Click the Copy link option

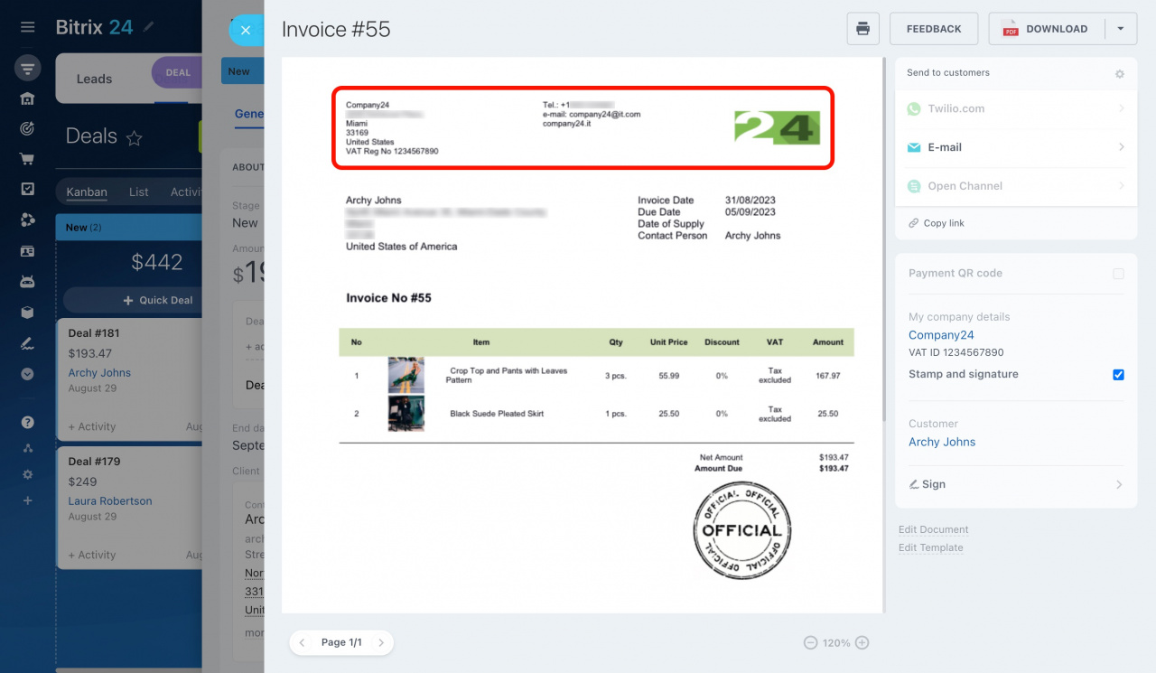tap(937, 223)
